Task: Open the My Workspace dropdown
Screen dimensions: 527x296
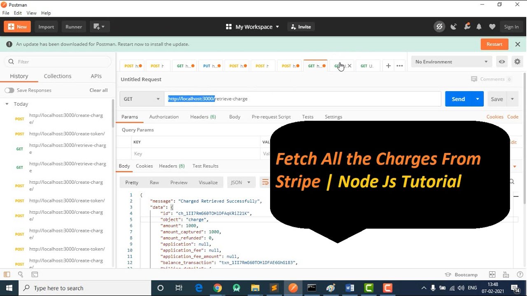Action: pos(252,27)
